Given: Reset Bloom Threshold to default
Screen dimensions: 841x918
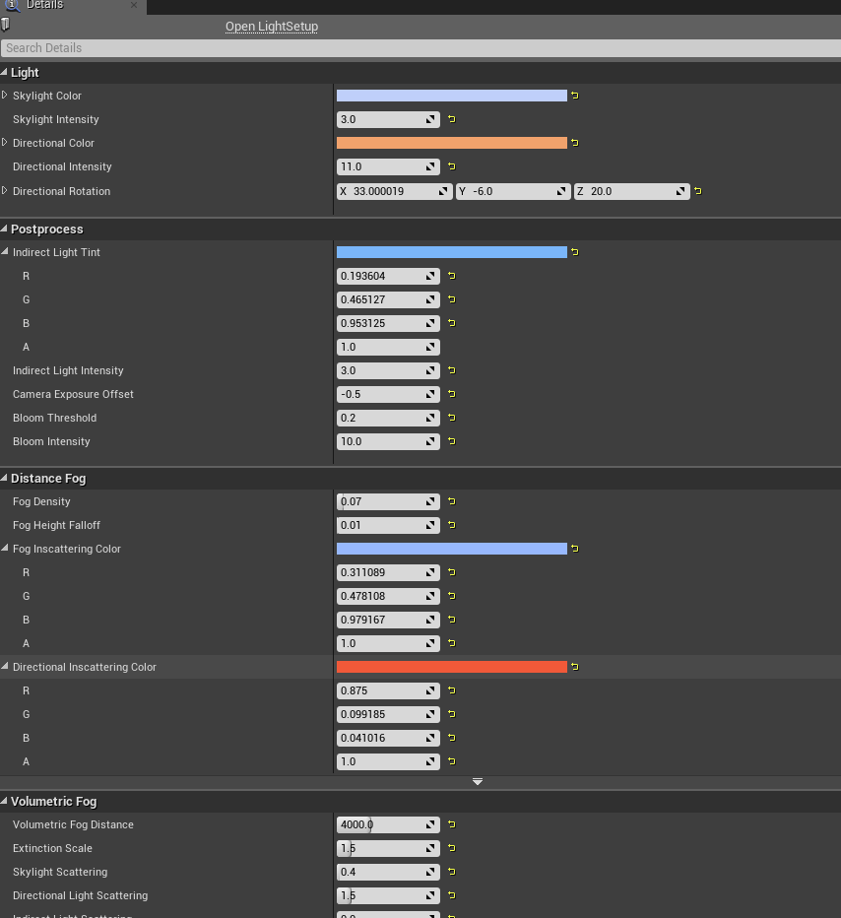Looking at the screenshot, I should (x=452, y=418).
